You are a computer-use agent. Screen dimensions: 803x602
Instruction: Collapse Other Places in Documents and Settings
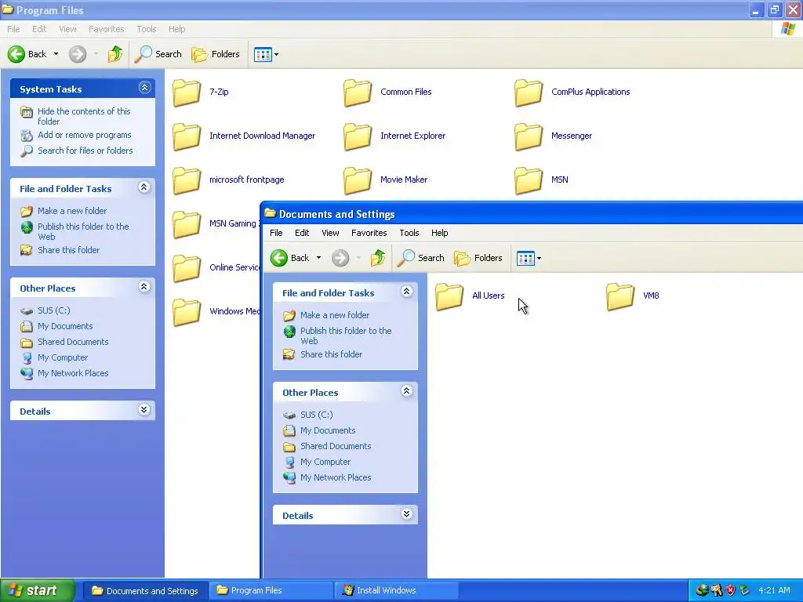[x=407, y=391]
